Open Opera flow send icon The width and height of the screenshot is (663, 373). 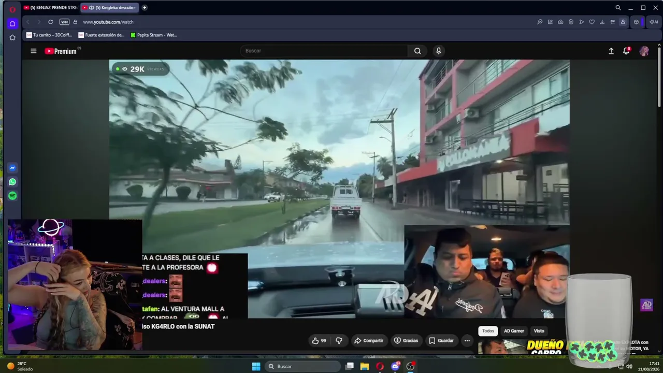(581, 22)
